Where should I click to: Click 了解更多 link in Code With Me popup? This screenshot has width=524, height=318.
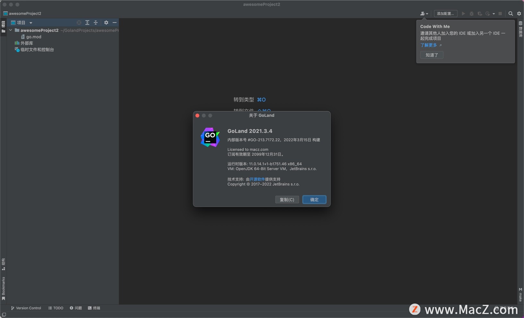pyautogui.click(x=429, y=45)
